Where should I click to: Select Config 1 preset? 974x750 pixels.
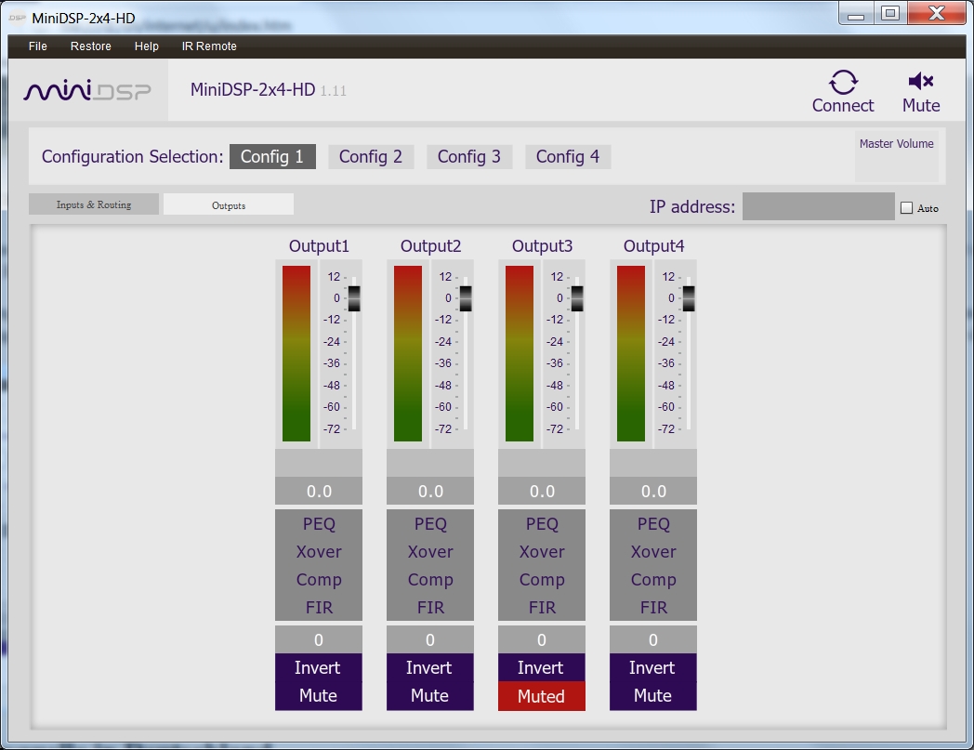[272, 156]
